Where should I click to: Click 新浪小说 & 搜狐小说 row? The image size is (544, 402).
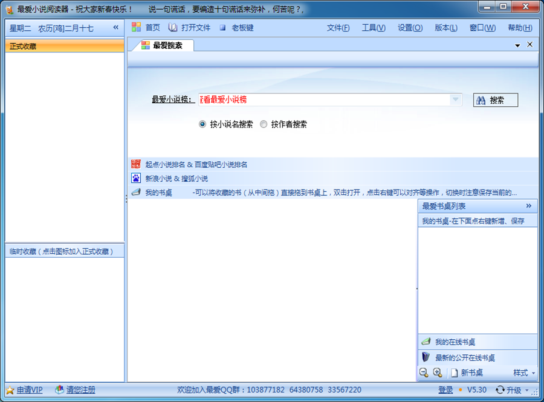coord(332,179)
